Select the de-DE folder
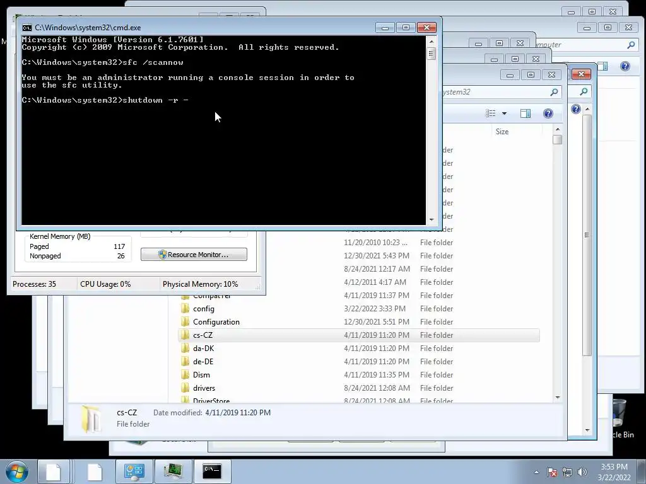This screenshot has width=646, height=484. (x=203, y=361)
